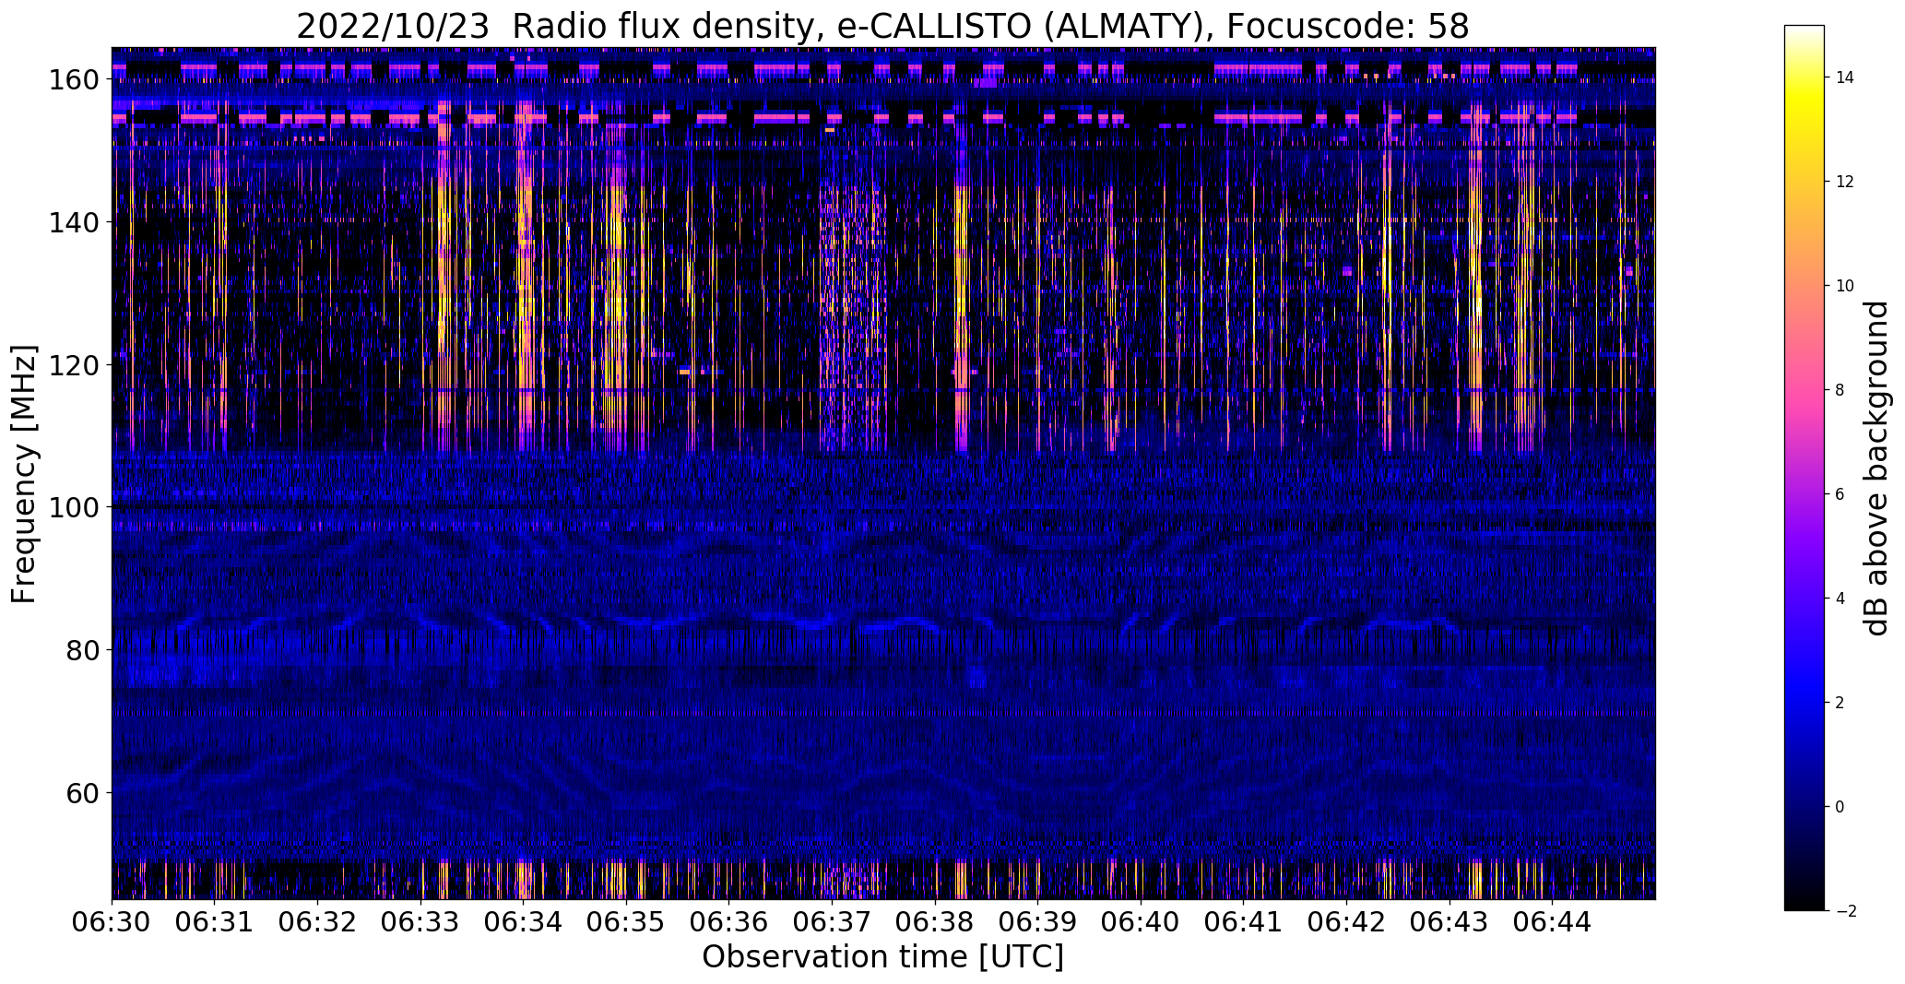Click the 'Frequency [MHz]' y-axis label
Screen dimensions: 1905x984
tap(25, 474)
